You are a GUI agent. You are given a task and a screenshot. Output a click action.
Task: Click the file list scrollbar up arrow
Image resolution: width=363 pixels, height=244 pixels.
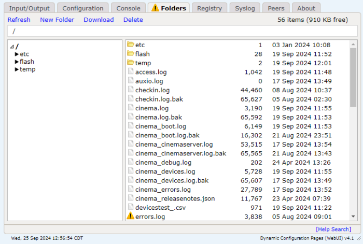coord(353,44)
